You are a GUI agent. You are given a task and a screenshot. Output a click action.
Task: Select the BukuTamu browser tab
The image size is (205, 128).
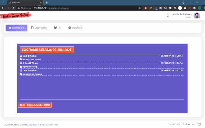pos(25,3)
